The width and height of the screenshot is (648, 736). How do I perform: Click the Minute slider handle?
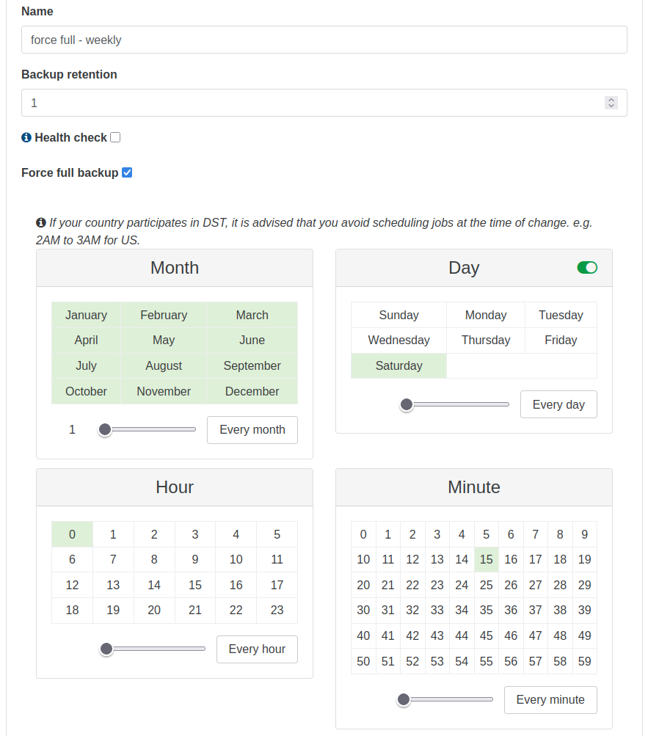403,700
